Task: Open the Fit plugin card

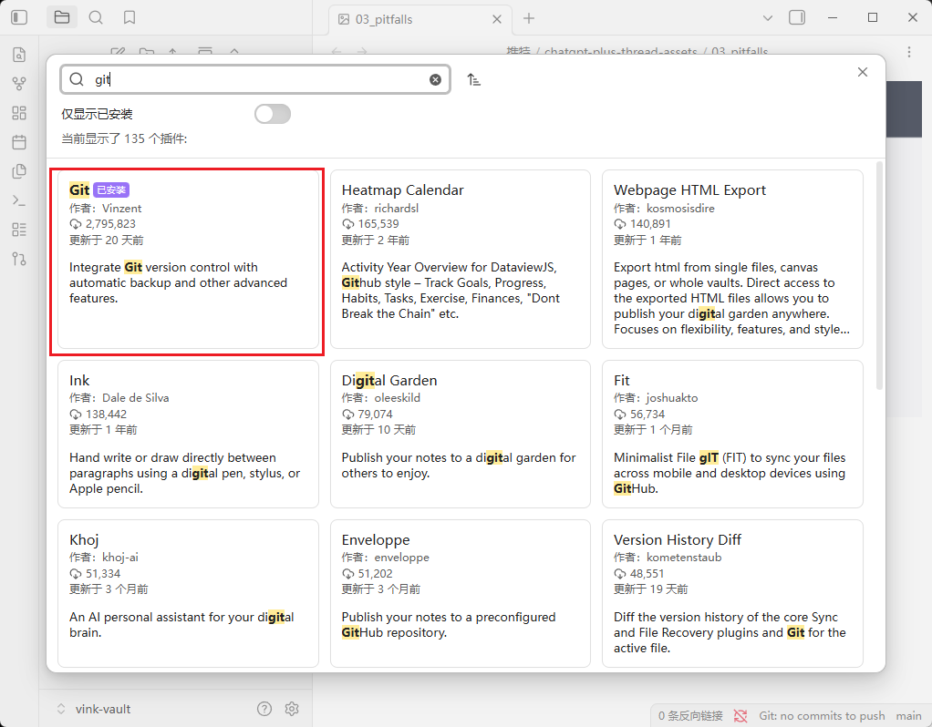Action: pyautogui.click(x=732, y=435)
